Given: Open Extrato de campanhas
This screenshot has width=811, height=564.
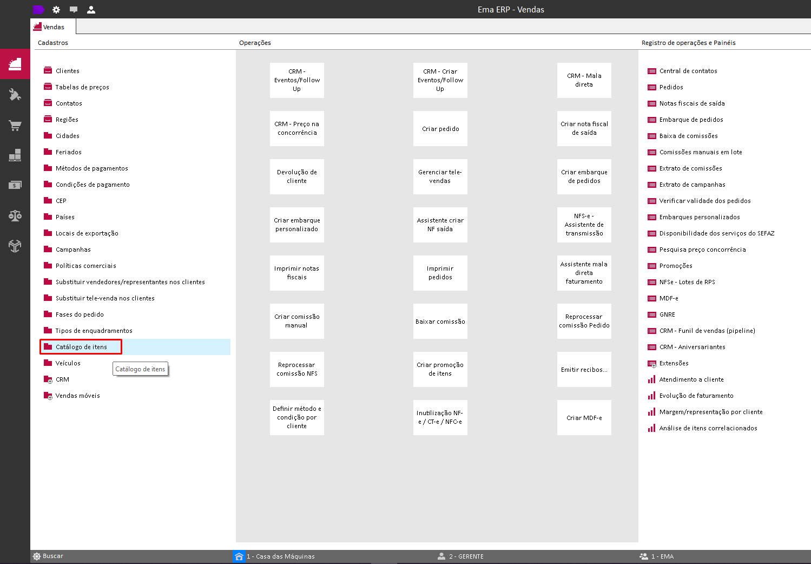Looking at the screenshot, I should (692, 185).
